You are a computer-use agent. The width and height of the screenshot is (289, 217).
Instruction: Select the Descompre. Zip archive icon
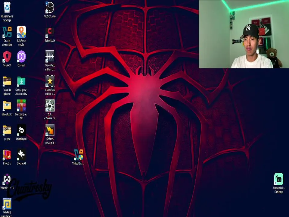[x=21, y=105]
